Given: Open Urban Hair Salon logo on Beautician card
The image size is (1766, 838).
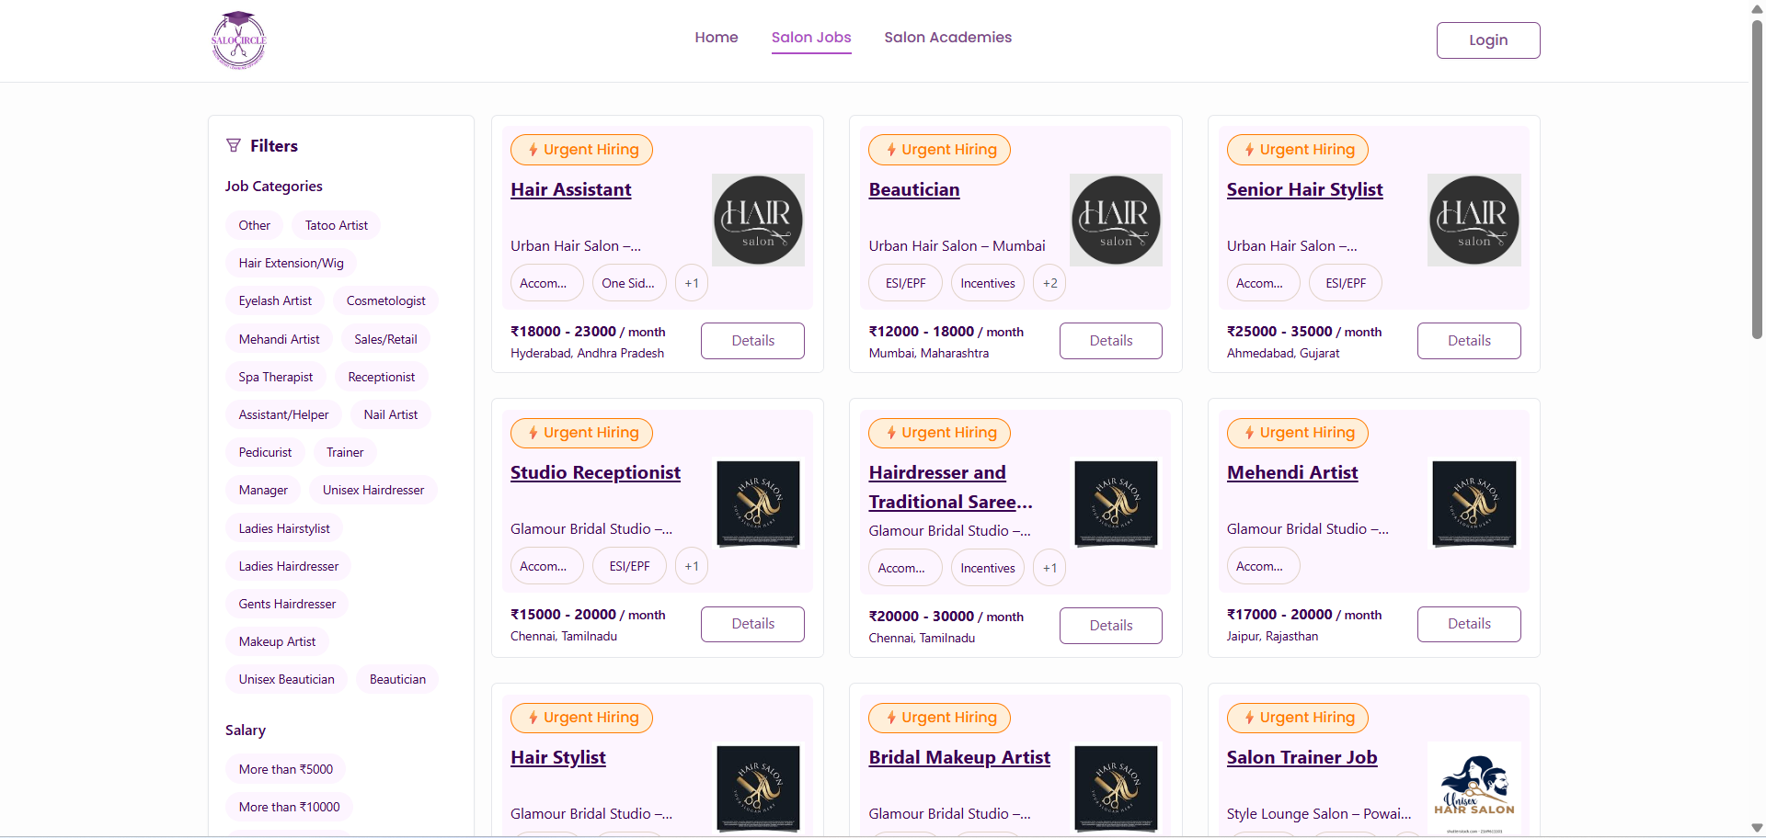Looking at the screenshot, I should pyautogui.click(x=1116, y=221).
